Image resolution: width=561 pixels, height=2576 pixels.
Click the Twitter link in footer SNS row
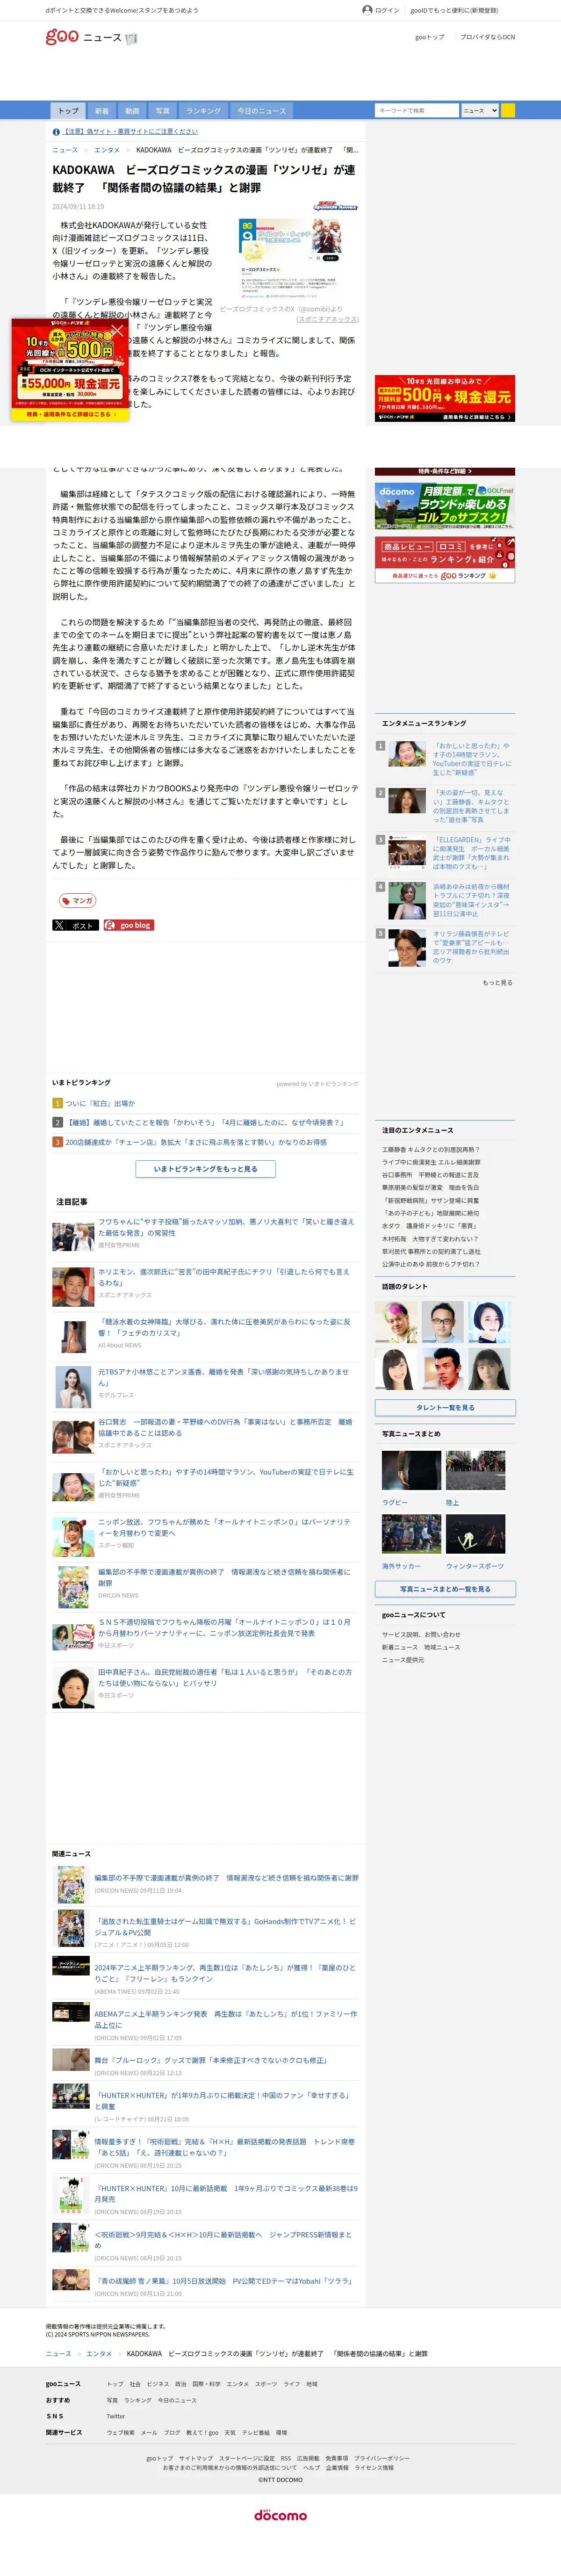click(116, 2416)
